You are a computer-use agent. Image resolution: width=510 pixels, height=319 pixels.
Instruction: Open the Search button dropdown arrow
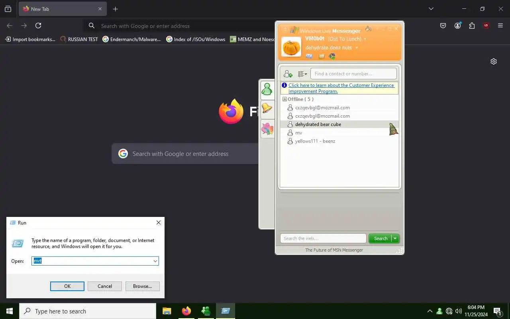tap(395, 238)
